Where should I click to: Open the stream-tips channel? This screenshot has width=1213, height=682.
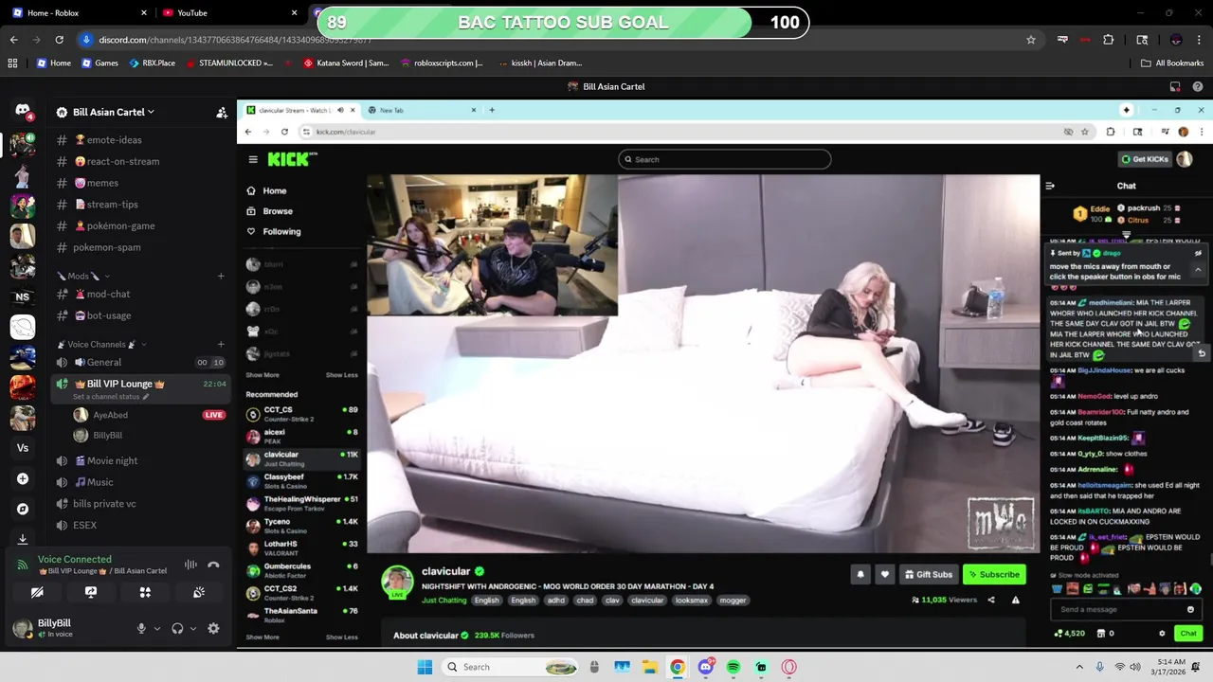[x=140, y=205]
